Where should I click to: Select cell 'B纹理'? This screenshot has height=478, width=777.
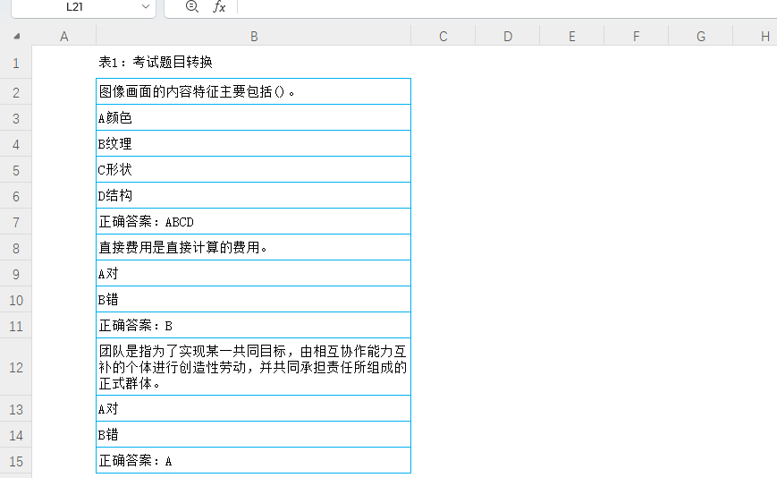pos(254,144)
